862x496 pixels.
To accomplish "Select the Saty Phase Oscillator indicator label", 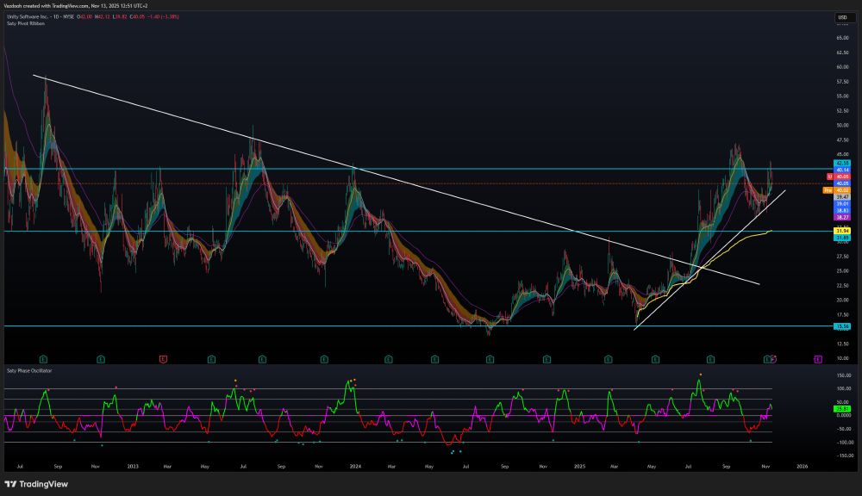I will tap(29, 371).
